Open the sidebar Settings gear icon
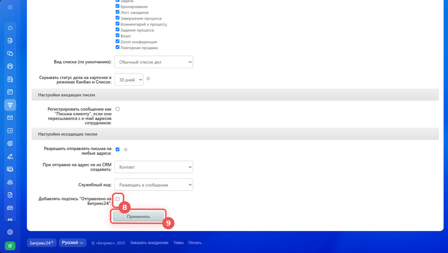 pyautogui.click(x=10, y=232)
